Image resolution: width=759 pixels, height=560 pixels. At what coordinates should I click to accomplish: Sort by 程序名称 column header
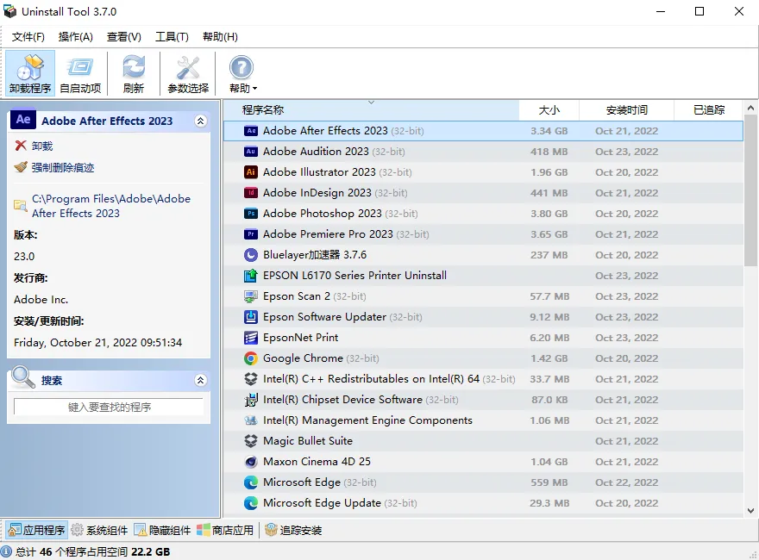[x=371, y=109]
